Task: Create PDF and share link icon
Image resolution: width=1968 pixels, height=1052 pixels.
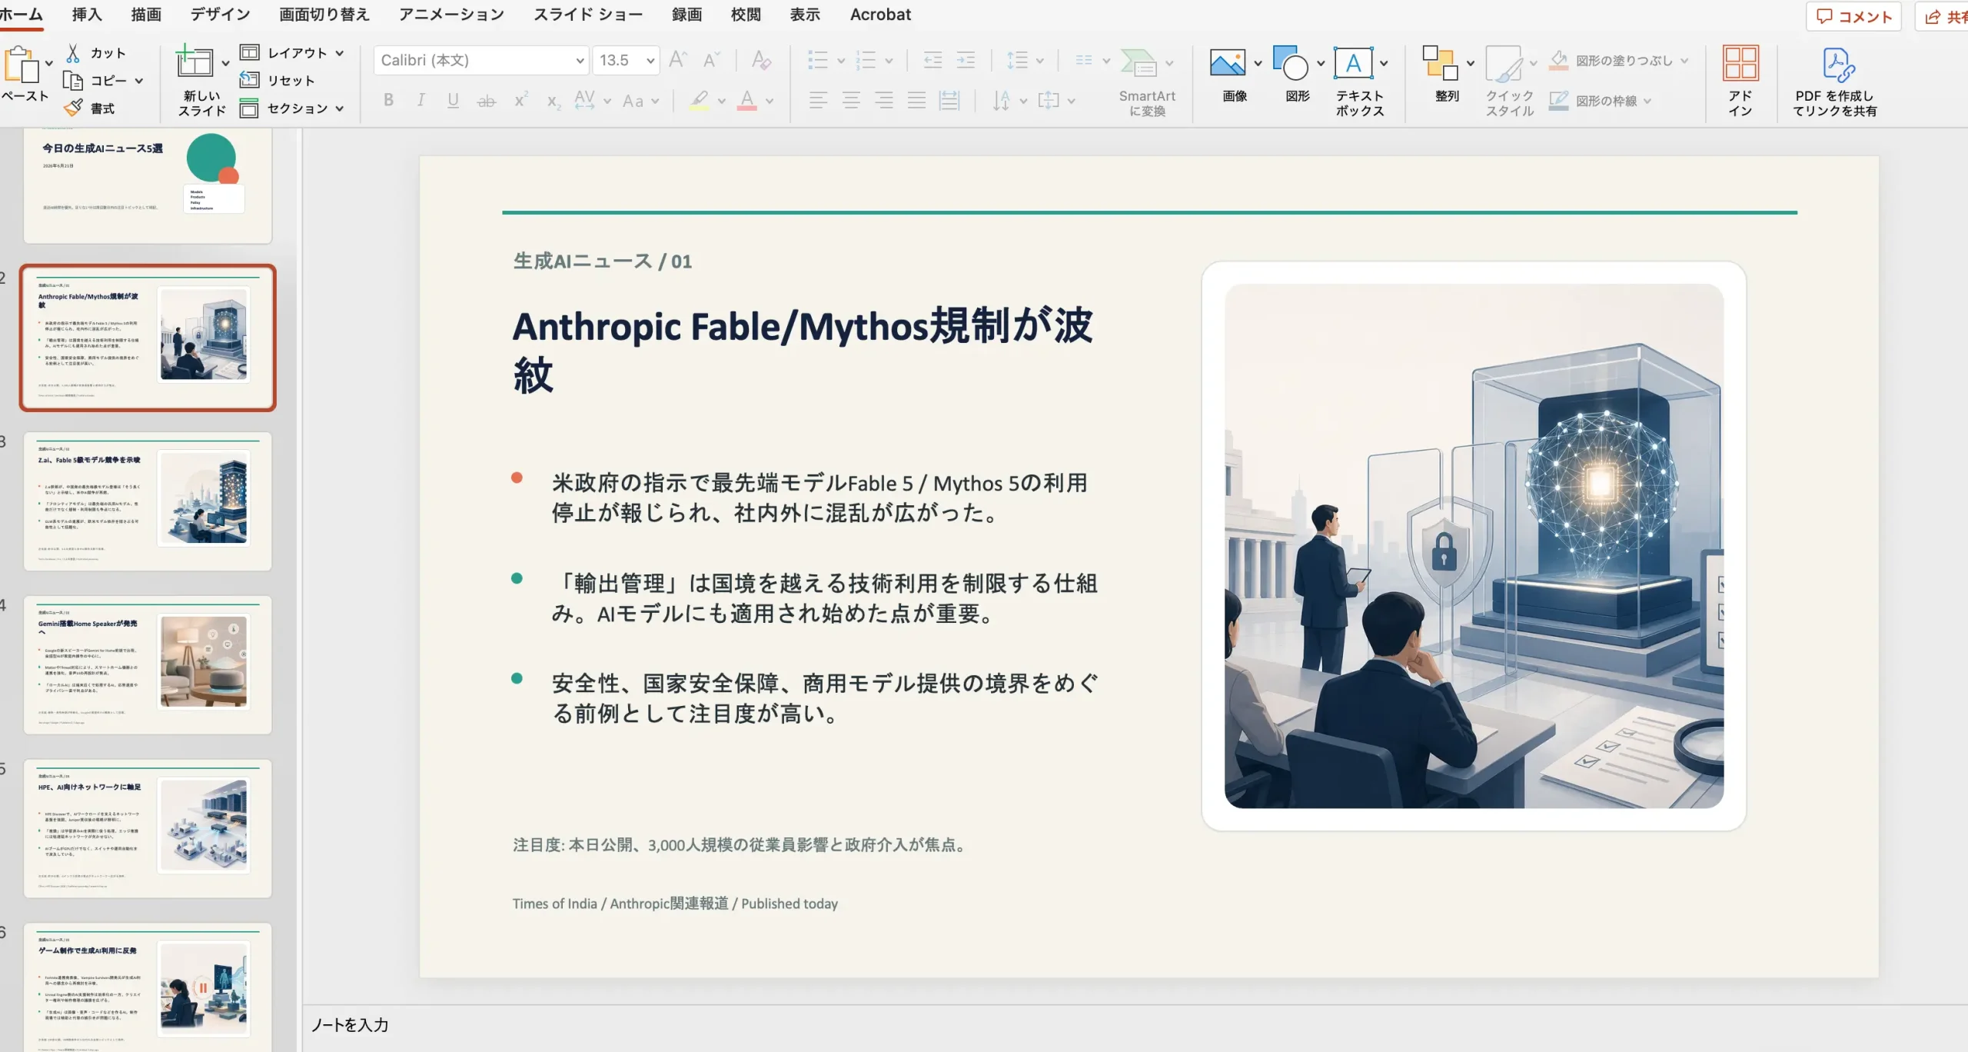Action: [x=1838, y=65]
